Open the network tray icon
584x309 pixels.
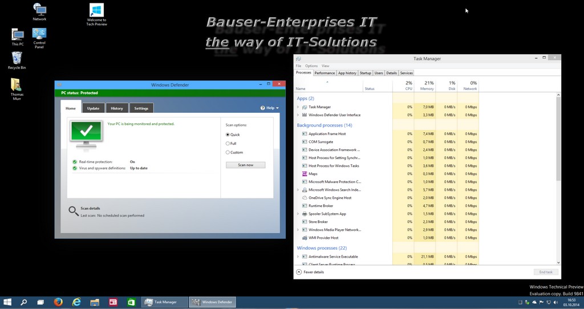(549, 302)
